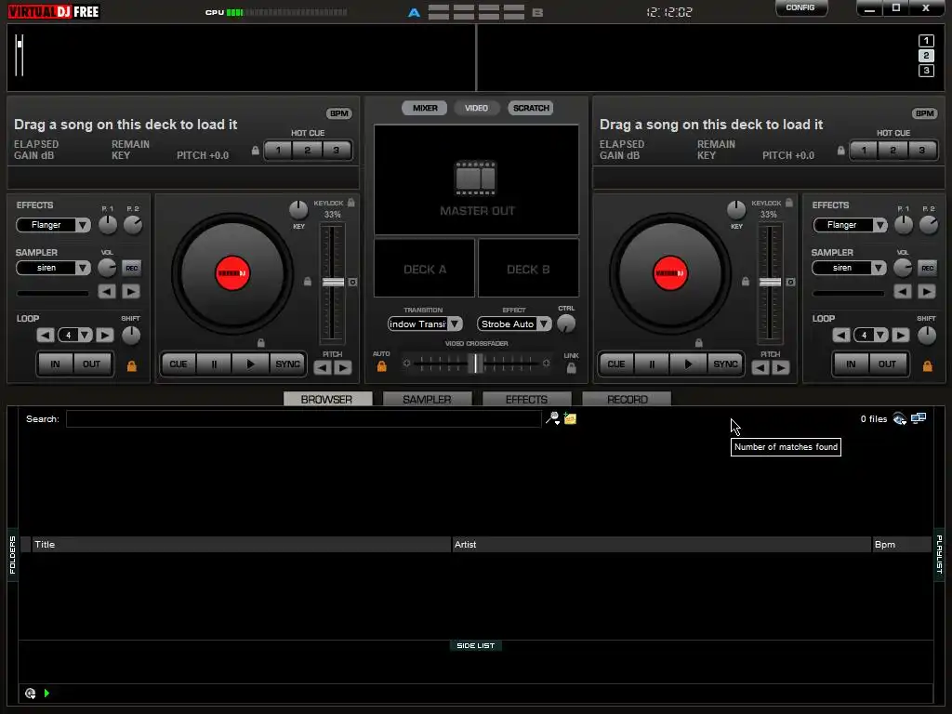Select waveform zoom level 1
Image resolution: width=952 pixels, height=714 pixels.
tap(926, 41)
